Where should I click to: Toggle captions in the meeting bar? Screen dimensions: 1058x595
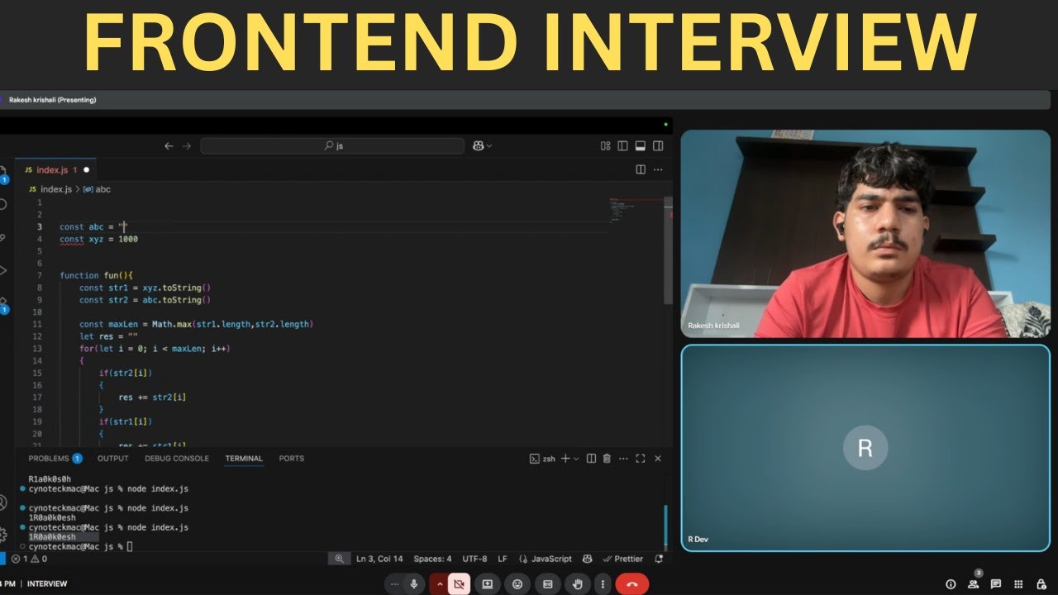coord(547,583)
